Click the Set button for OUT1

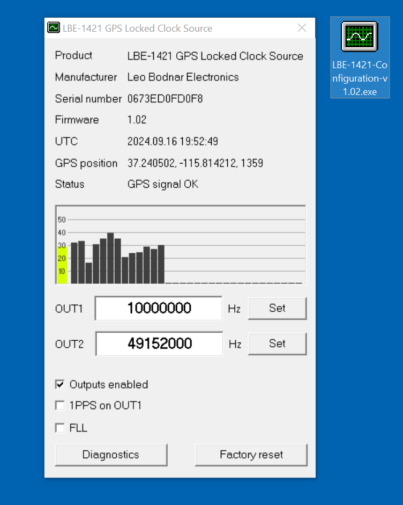pos(277,308)
